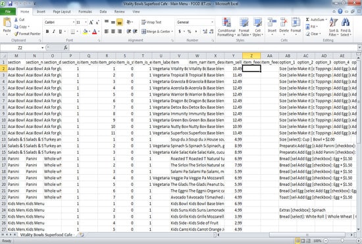Screen dimensions: 362x244
Task: Select row header 13
Action: 4,139
